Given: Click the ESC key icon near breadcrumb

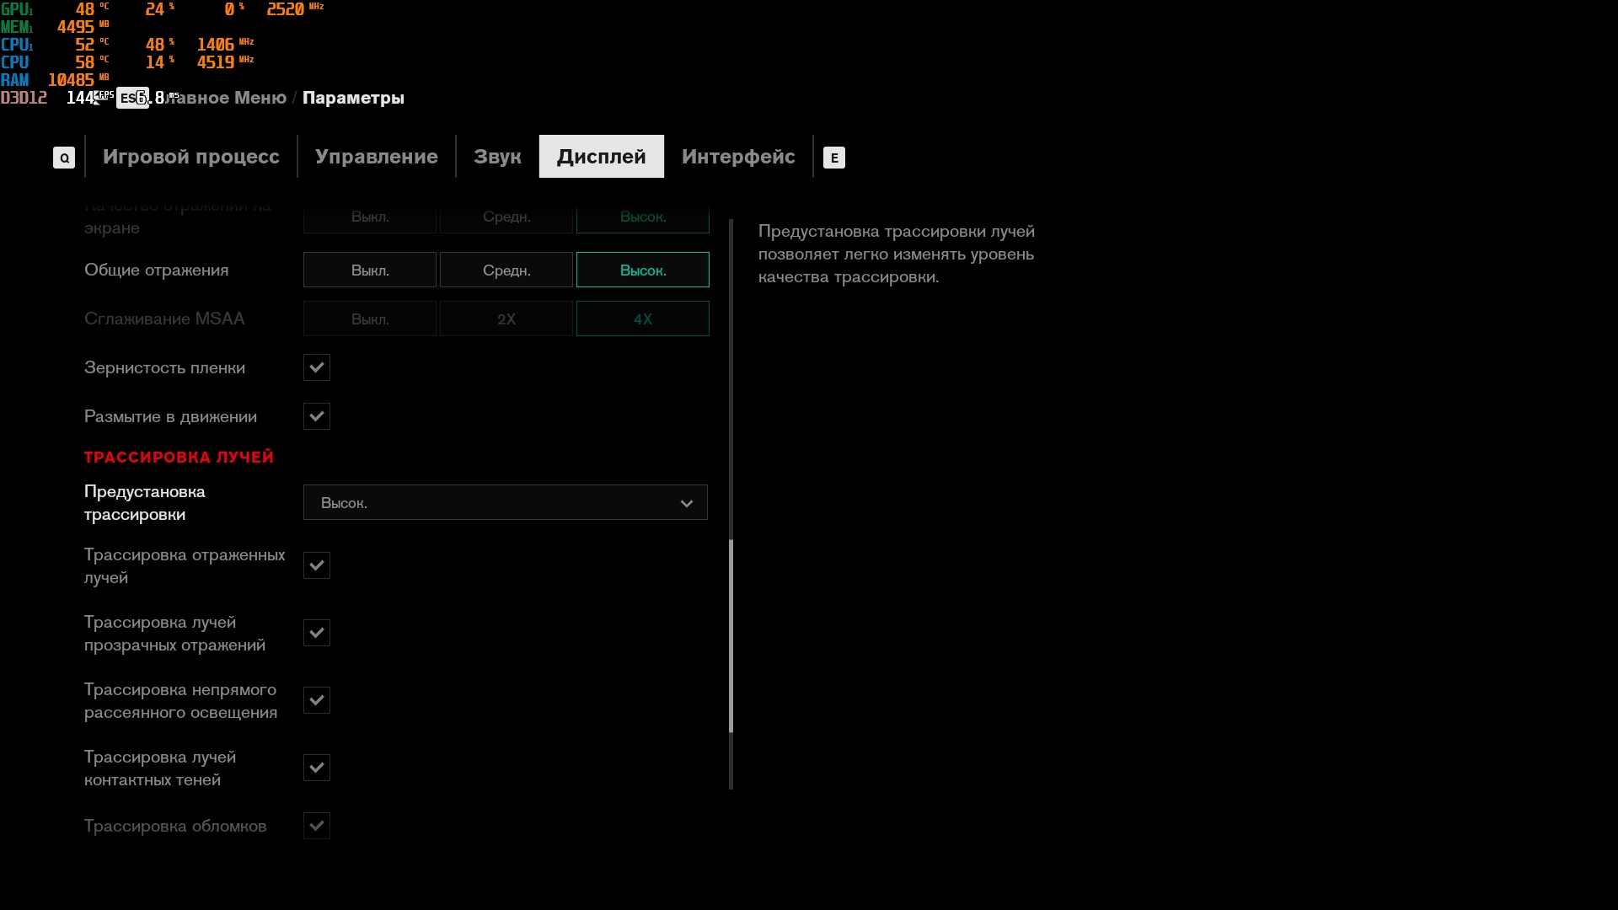Looking at the screenshot, I should 132,98.
